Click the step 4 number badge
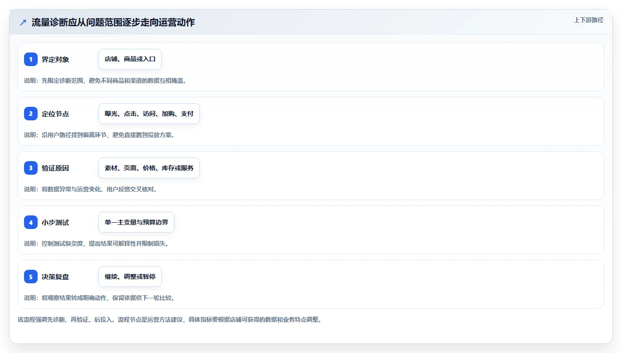622x353 pixels. coord(31,222)
